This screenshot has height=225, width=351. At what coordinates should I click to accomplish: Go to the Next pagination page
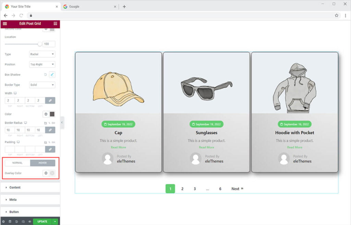coord(237,189)
